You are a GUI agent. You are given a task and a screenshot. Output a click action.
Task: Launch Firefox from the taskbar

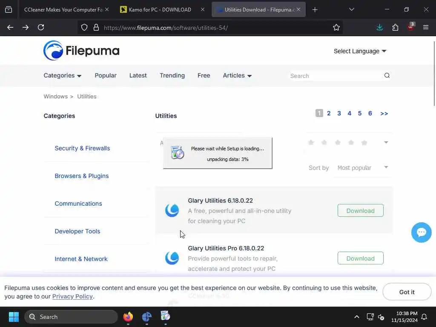(128, 317)
